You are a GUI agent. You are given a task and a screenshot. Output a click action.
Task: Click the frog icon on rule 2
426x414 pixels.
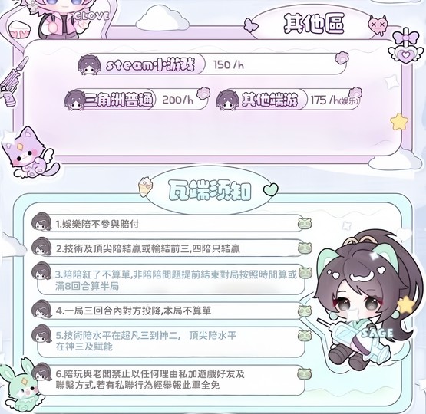(305, 248)
